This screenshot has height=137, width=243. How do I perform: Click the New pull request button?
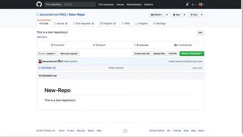click(x=69, y=54)
